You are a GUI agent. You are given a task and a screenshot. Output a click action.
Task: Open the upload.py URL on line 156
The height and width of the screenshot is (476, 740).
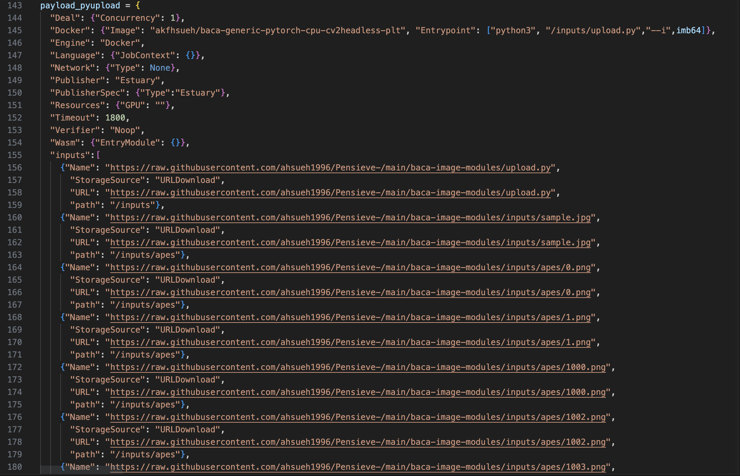coord(330,168)
